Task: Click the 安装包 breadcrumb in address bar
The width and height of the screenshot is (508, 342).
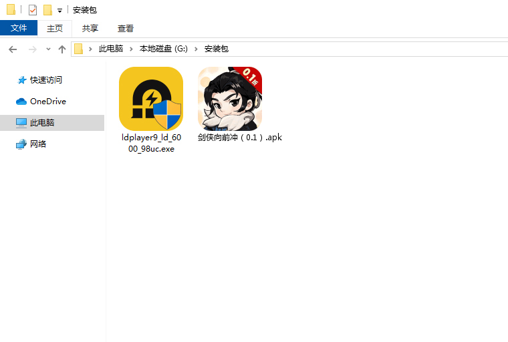Action: (x=216, y=49)
